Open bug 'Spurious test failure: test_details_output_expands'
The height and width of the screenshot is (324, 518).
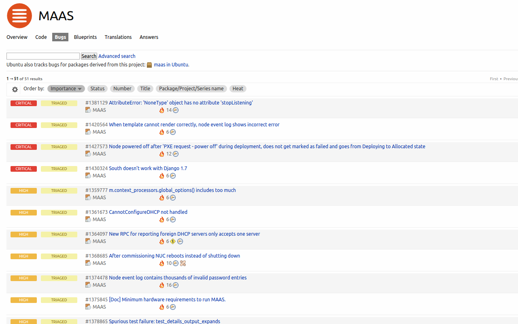[165, 321]
